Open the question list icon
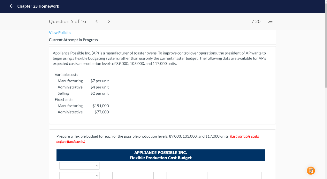This screenshot has height=179, width=327. (270, 21)
